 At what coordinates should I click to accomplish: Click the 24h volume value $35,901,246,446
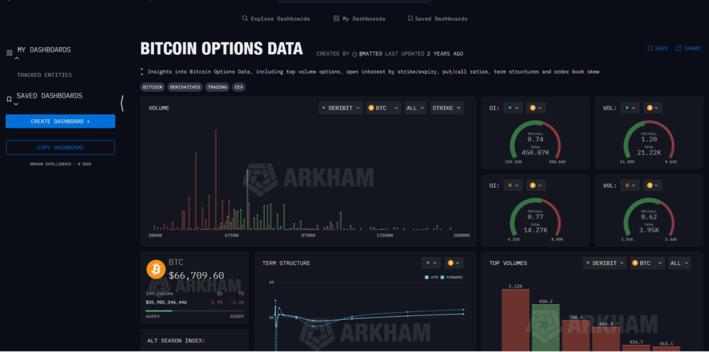166,302
